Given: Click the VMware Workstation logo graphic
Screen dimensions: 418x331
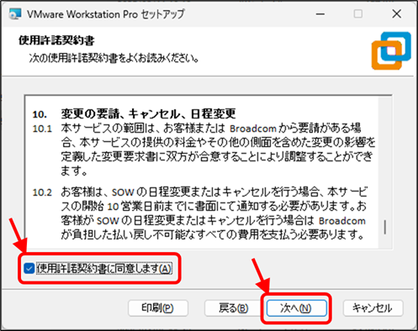Looking at the screenshot, I should click(x=391, y=50).
